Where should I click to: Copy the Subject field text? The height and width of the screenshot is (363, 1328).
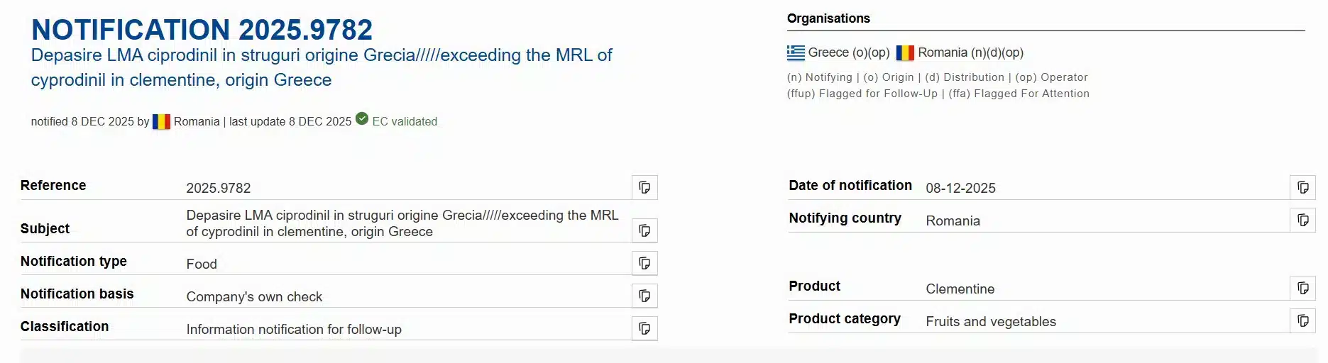(644, 230)
